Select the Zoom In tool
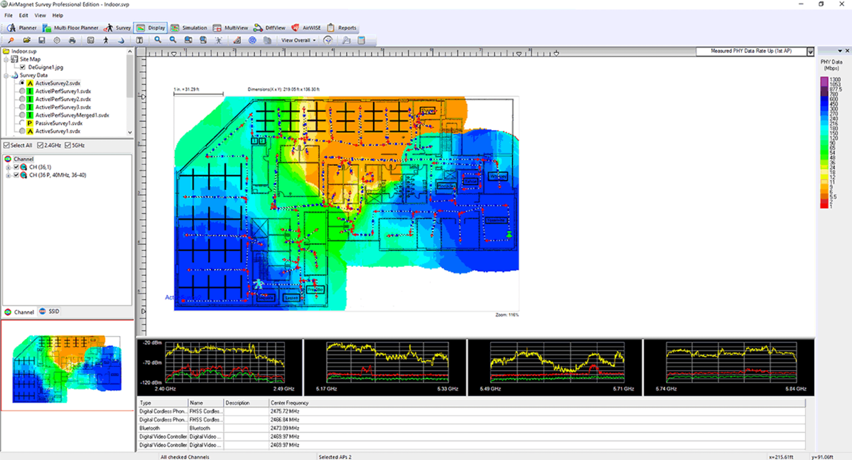Image resolution: width=852 pixels, height=460 pixels. 157,40
